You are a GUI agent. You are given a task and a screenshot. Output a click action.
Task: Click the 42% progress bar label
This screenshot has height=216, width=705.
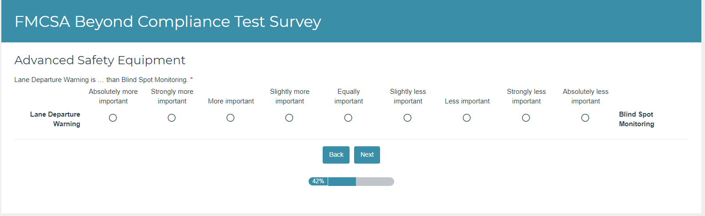point(318,181)
